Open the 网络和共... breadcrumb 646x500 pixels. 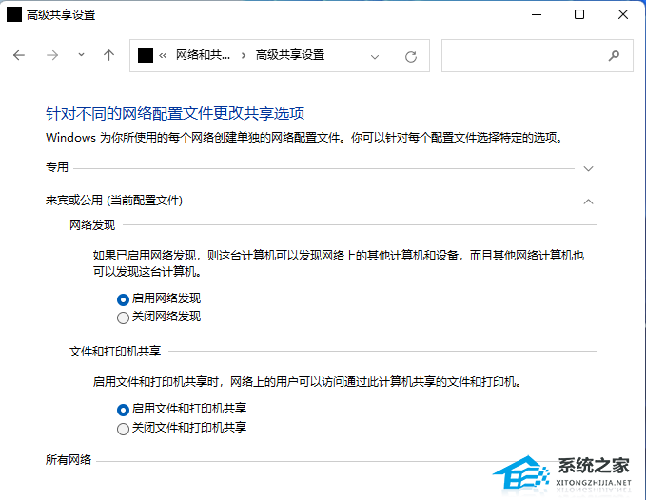pyautogui.click(x=203, y=55)
